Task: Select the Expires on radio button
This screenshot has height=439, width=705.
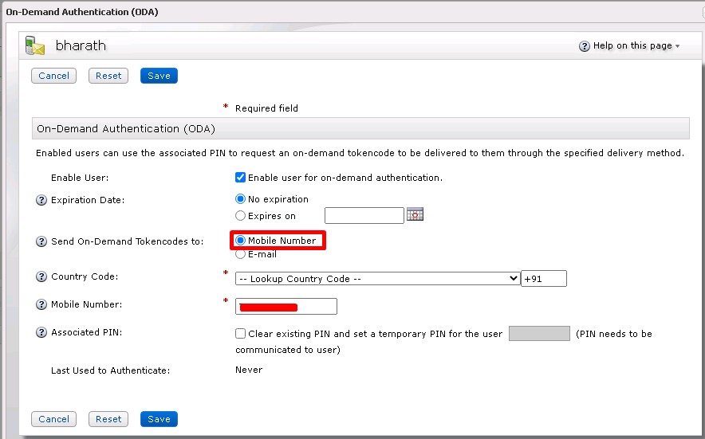Action: (241, 215)
